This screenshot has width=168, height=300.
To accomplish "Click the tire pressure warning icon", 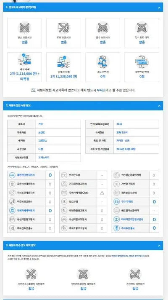I will pyautogui.click(x=116, y=219).
